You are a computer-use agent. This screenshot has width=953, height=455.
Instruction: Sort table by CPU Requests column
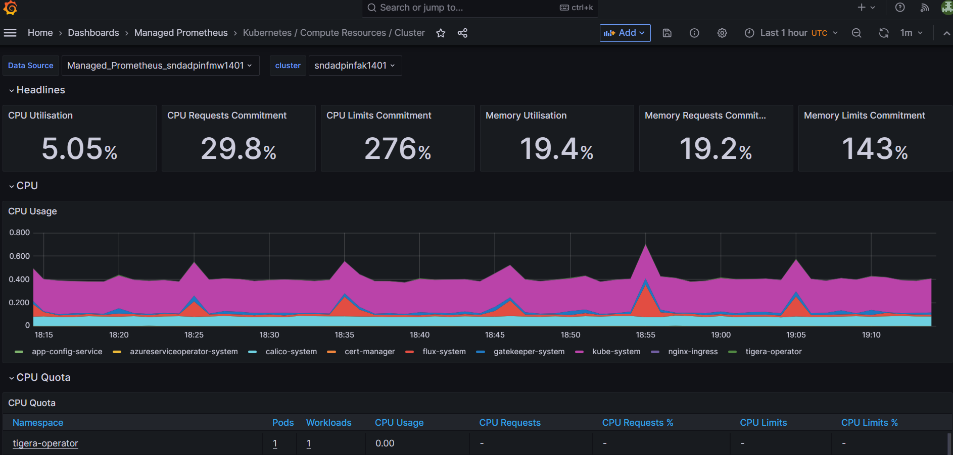(x=510, y=423)
